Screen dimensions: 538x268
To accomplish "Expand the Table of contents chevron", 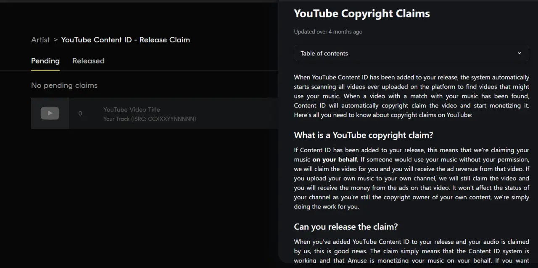I will click(519, 53).
